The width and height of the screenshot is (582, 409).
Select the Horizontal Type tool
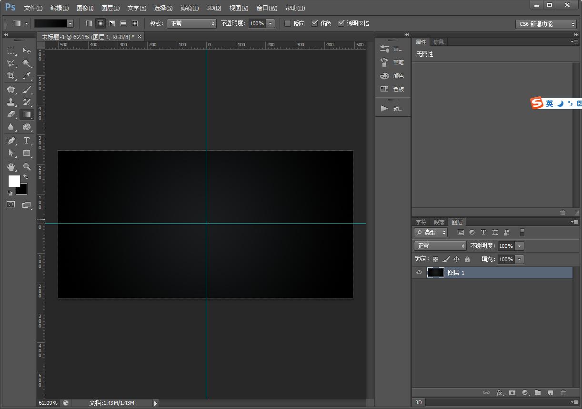pyautogui.click(x=27, y=141)
